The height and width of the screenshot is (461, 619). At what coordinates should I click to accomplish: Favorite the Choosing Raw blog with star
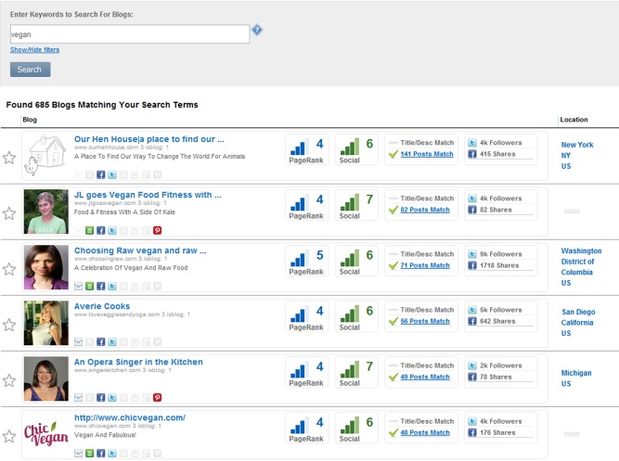click(9, 269)
